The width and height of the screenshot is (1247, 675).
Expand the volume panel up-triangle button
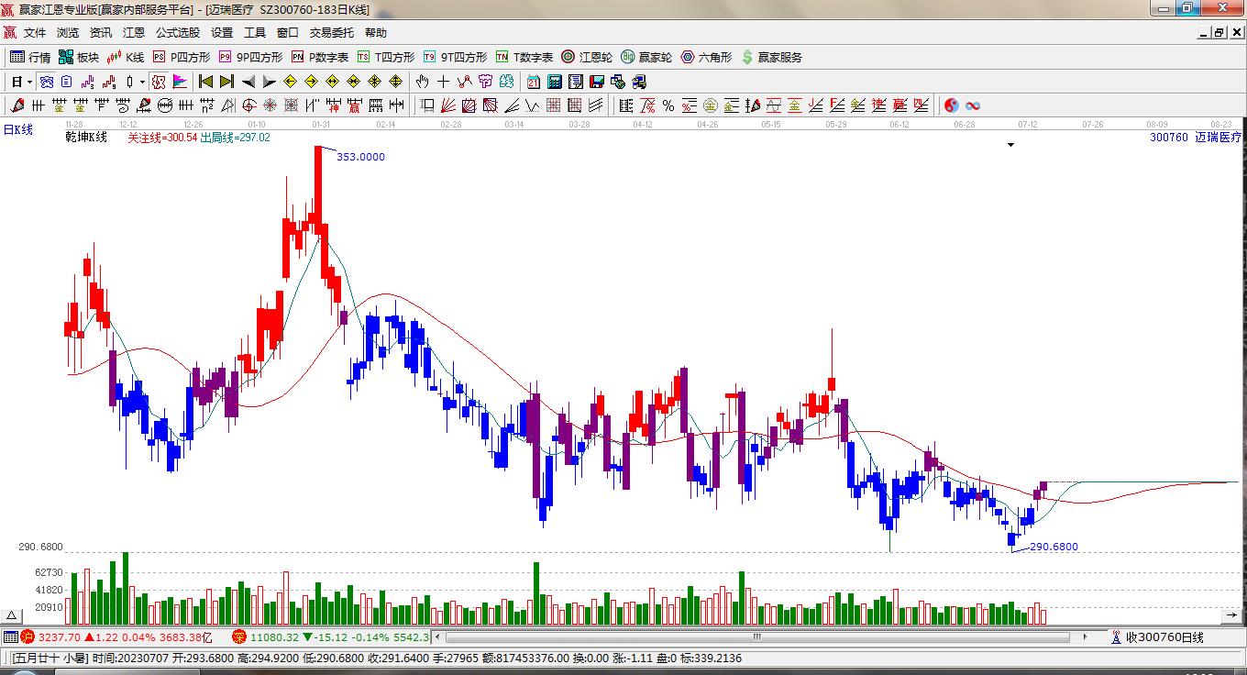click(x=12, y=615)
